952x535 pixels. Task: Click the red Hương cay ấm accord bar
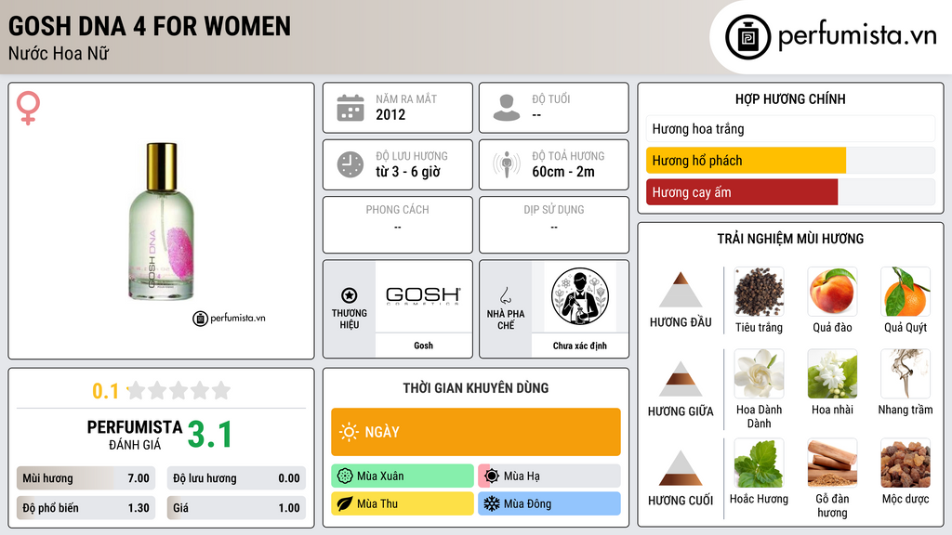point(742,192)
